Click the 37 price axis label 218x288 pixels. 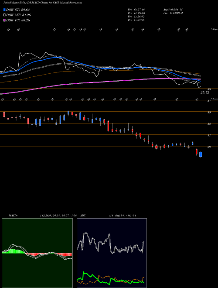(209, 101)
